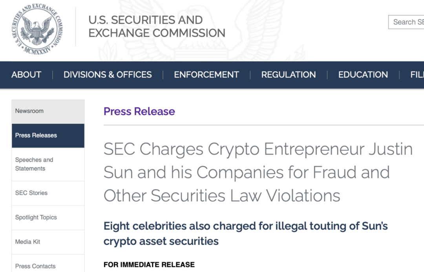The height and width of the screenshot is (272, 424).
Task: Open Press Contacts sidebar link
Action: pos(48,264)
